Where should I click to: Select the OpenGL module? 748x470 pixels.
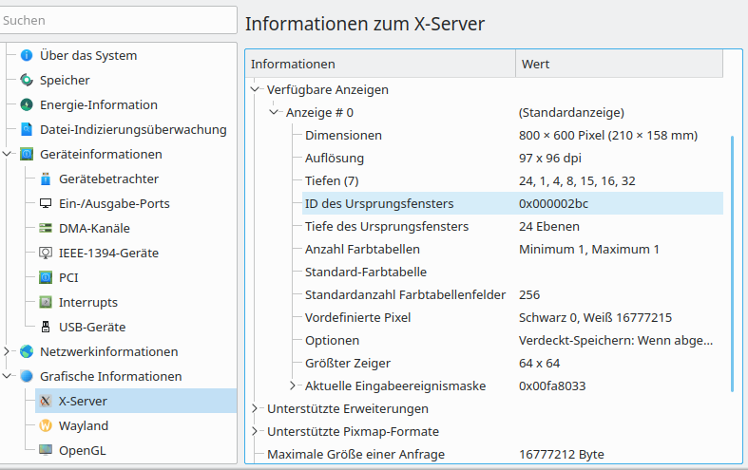tap(83, 450)
